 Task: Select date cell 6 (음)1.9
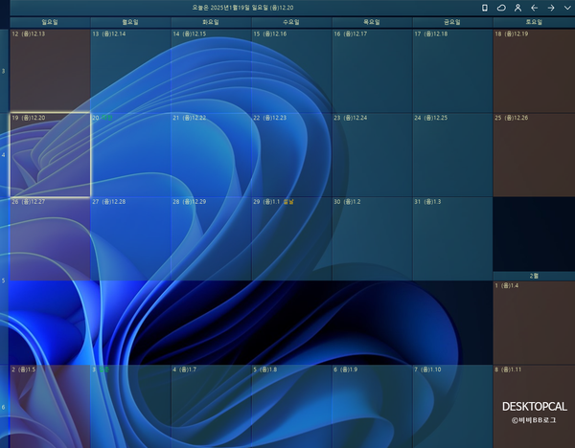(372, 406)
